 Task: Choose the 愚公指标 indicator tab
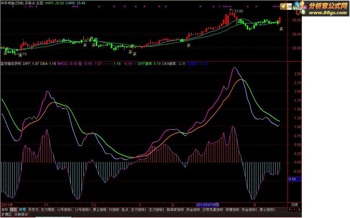click(x=100, y=210)
